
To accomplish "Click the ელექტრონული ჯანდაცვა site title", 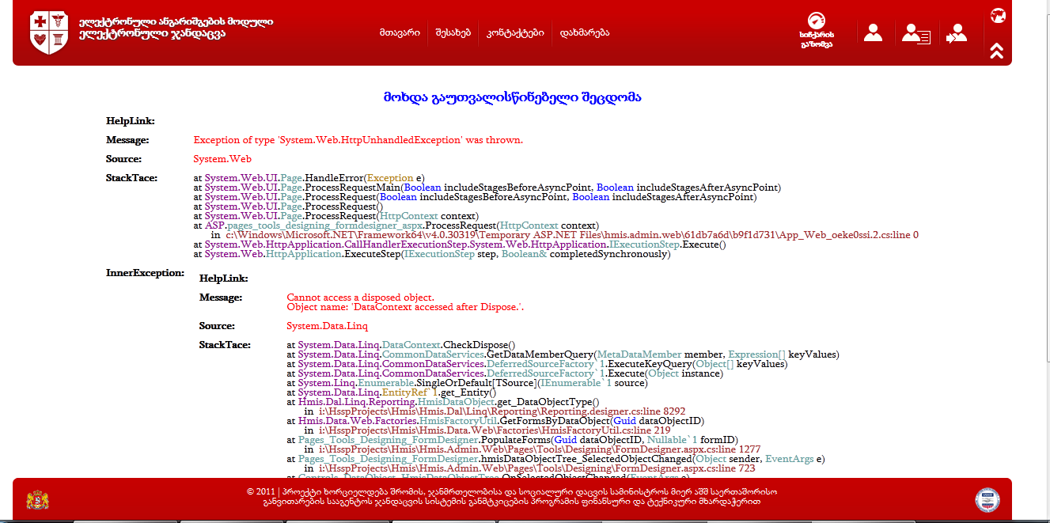I will (x=152, y=34).
